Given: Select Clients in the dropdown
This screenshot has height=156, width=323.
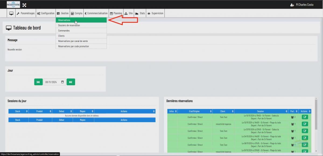Looking at the screenshot, I should (x=81, y=36).
